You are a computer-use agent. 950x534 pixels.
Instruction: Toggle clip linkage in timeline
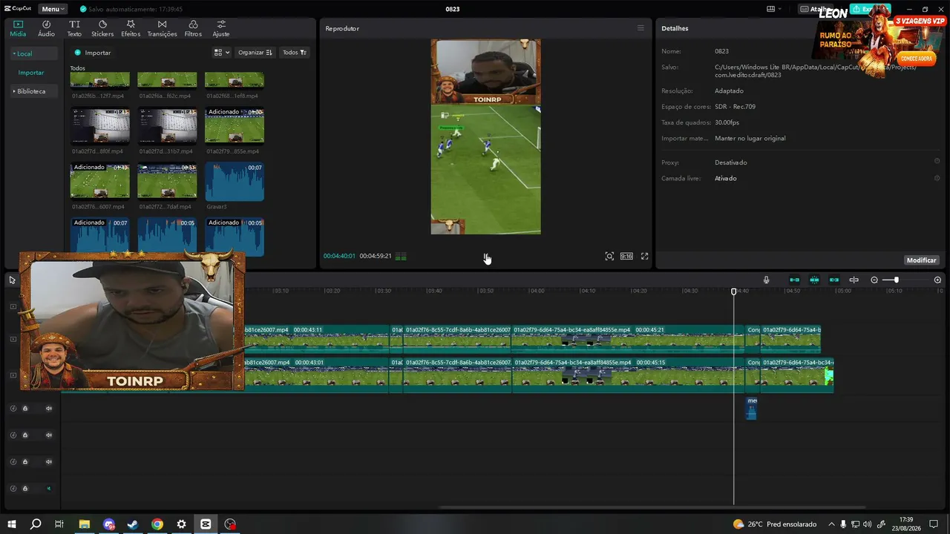[834, 280]
